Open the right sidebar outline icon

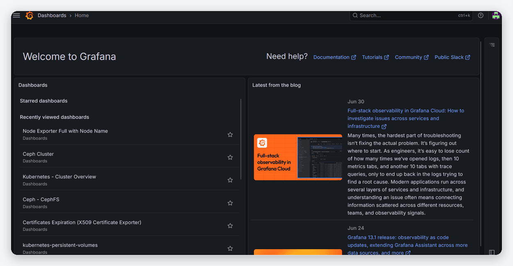click(492, 45)
